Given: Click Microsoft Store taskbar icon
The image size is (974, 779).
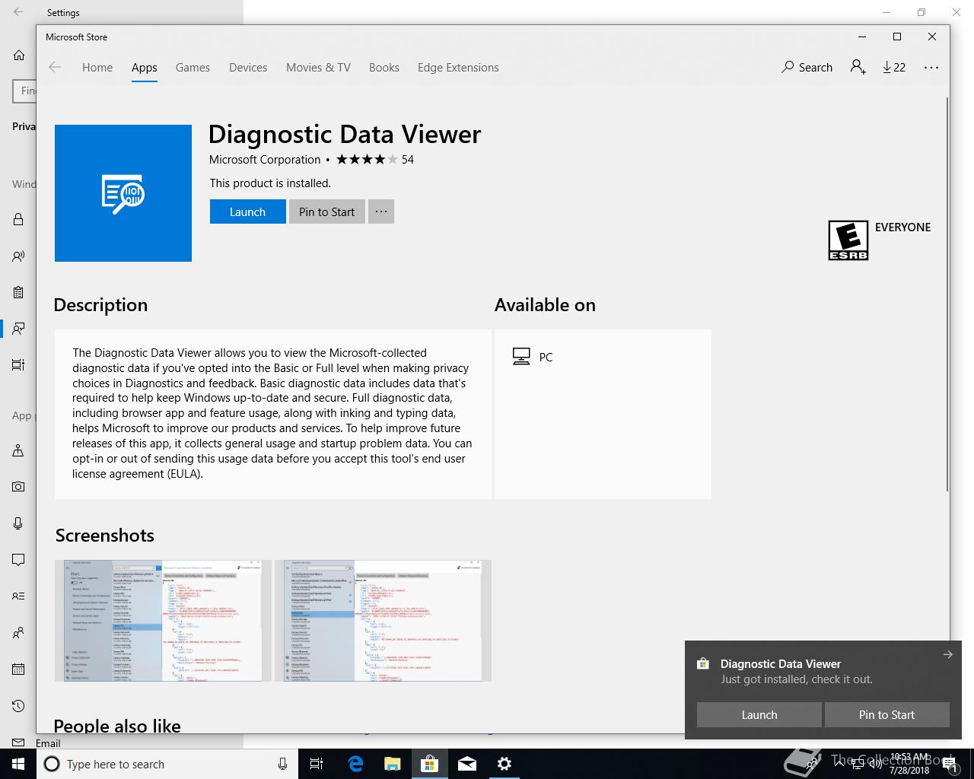Looking at the screenshot, I should 429,764.
